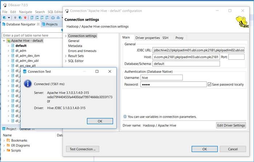This screenshot has width=254, height=162.
Task: Switch to the Projects tab
Action: click(x=50, y=24)
